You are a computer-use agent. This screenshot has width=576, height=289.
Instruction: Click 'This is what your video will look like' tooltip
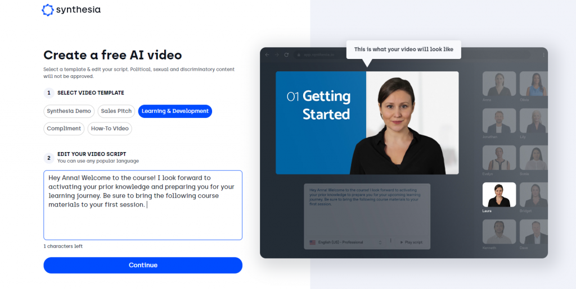pos(404,49)
